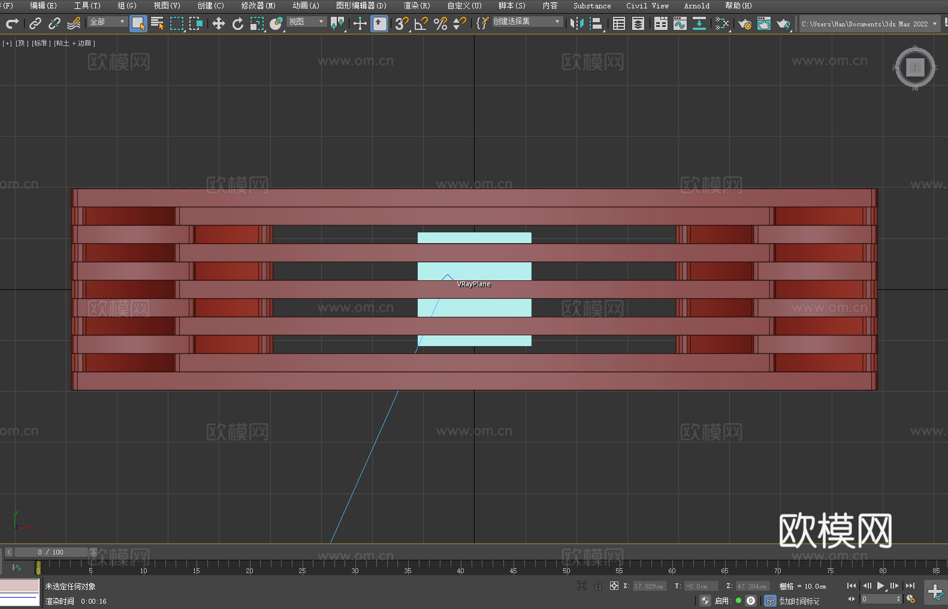Open Select by Name list icon

(158, 23)
